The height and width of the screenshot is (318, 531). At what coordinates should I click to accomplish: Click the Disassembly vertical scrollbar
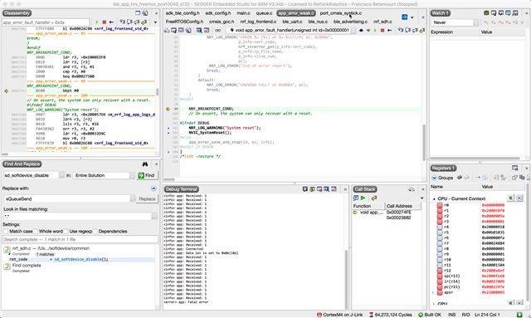tap(157, 91)
